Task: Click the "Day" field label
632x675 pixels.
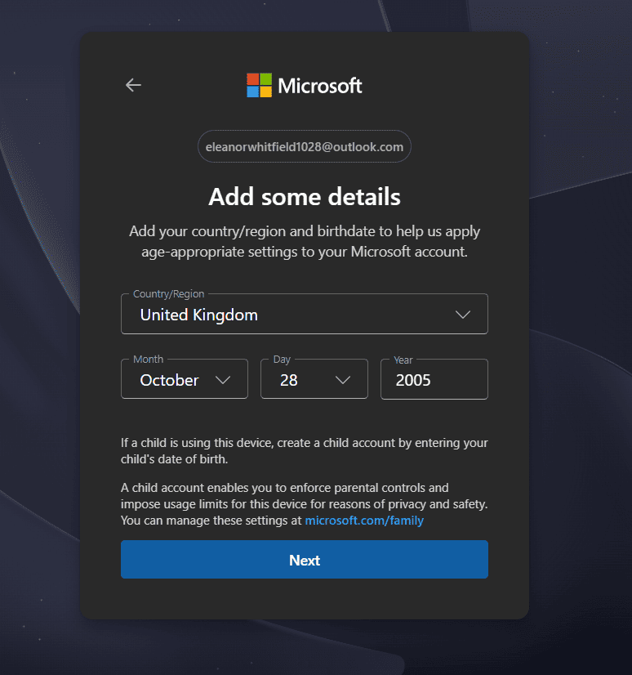Action: coord(282,360)
